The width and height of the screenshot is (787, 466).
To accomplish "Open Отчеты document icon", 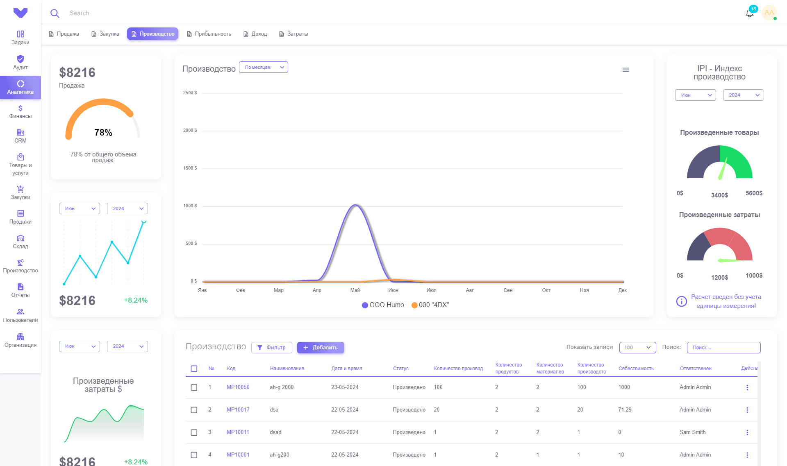I will (20, 287).
